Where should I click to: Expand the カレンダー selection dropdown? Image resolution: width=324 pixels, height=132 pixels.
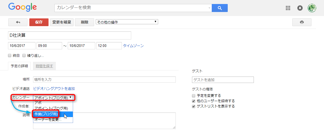click(53, 98)
